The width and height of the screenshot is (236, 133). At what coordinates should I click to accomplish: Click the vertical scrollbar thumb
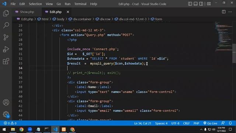point(234,53)
